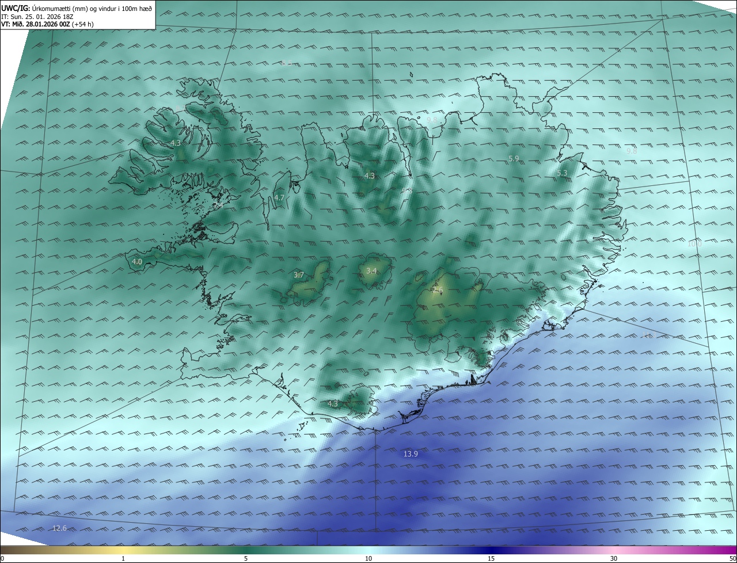Click the 1 tick on the color scale

pyautogui.click(x=123, y=558)
